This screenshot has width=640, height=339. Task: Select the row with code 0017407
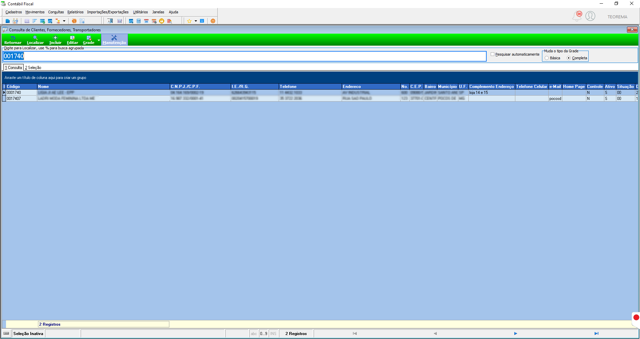[x=320, y=99]
